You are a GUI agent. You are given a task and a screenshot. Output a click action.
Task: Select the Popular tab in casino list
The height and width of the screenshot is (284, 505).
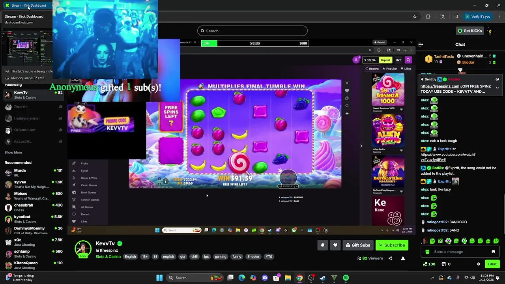pyautogui.click(x=389, y=69)
